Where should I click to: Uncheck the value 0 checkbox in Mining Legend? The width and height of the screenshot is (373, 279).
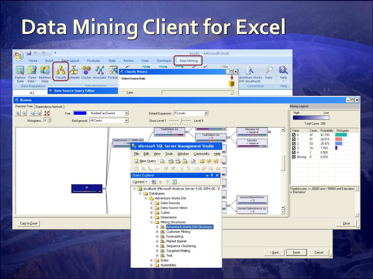tap(294, 135)
